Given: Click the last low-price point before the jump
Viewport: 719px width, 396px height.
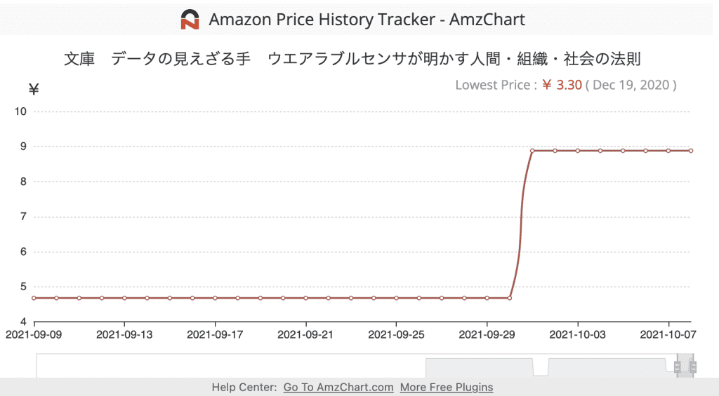Looking at the screenshot, I should pyautogui.click(x=510, y=298).
